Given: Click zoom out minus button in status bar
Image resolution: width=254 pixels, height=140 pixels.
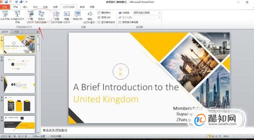Looking at the screenshot, I should pyautogui.click(x=232, y=136).
